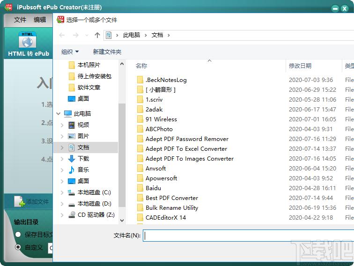Expand chevron after 此电脑 in address bar

[146, 36]
